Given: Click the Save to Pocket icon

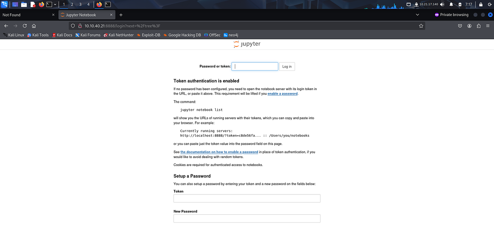Looking at the screenshot, I should pyautogui.click(x=460, y=26).
